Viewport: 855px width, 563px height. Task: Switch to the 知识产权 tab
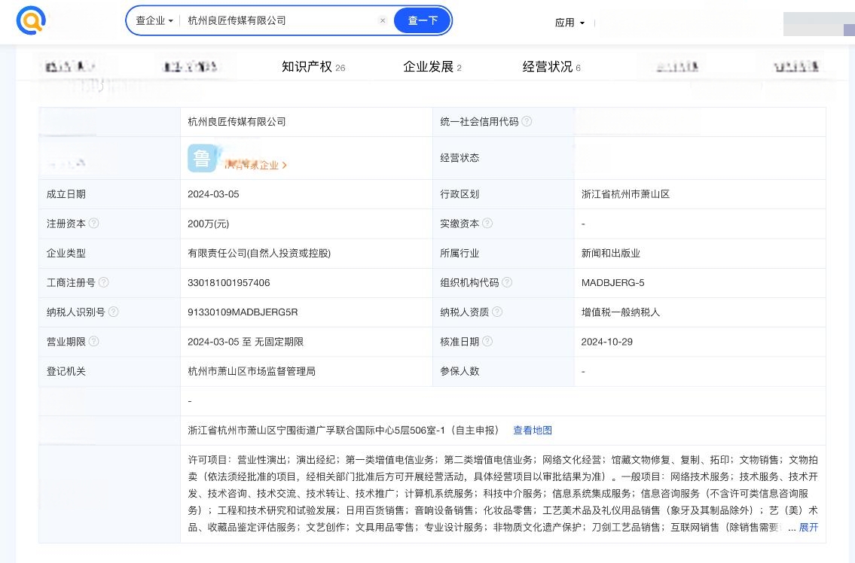click(313, 67)
